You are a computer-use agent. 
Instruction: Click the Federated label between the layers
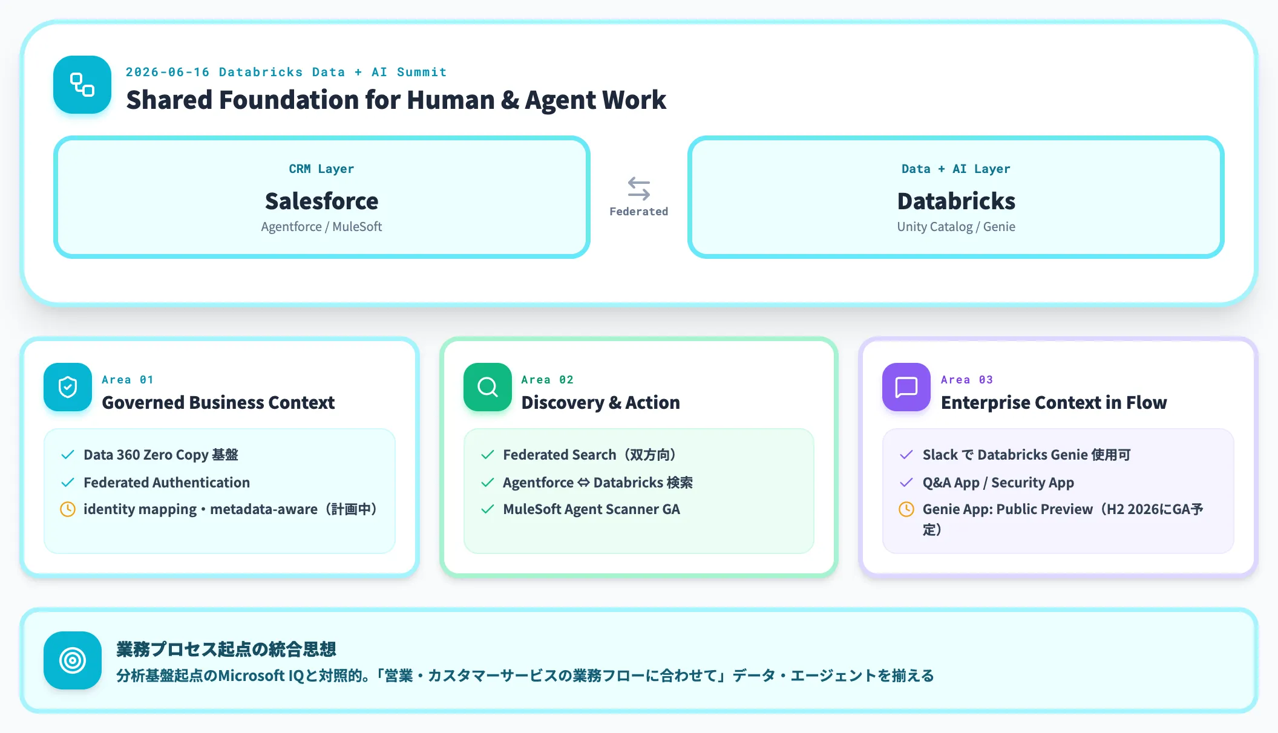pos(639,212)
